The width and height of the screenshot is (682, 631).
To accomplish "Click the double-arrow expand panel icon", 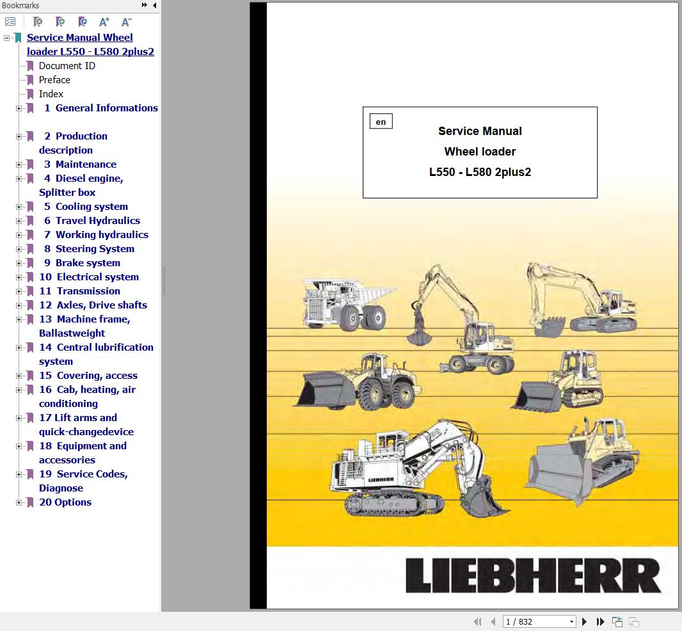I will 144,5.
